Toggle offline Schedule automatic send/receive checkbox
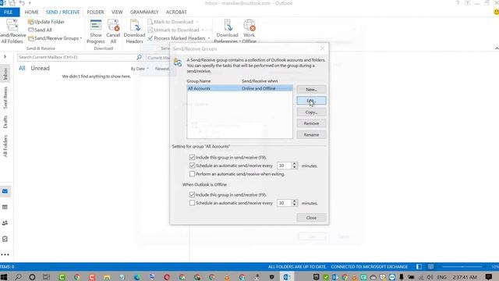 (x=192, y=203)
